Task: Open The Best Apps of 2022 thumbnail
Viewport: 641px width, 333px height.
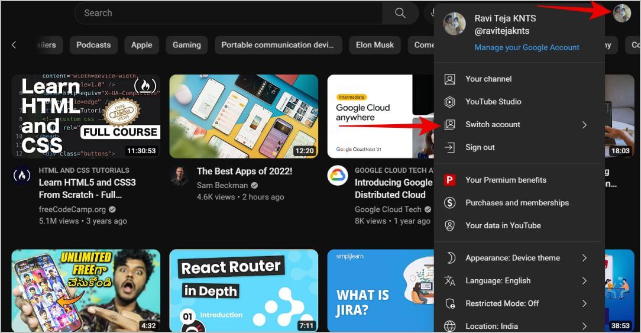Action: [x=244, y=116]
